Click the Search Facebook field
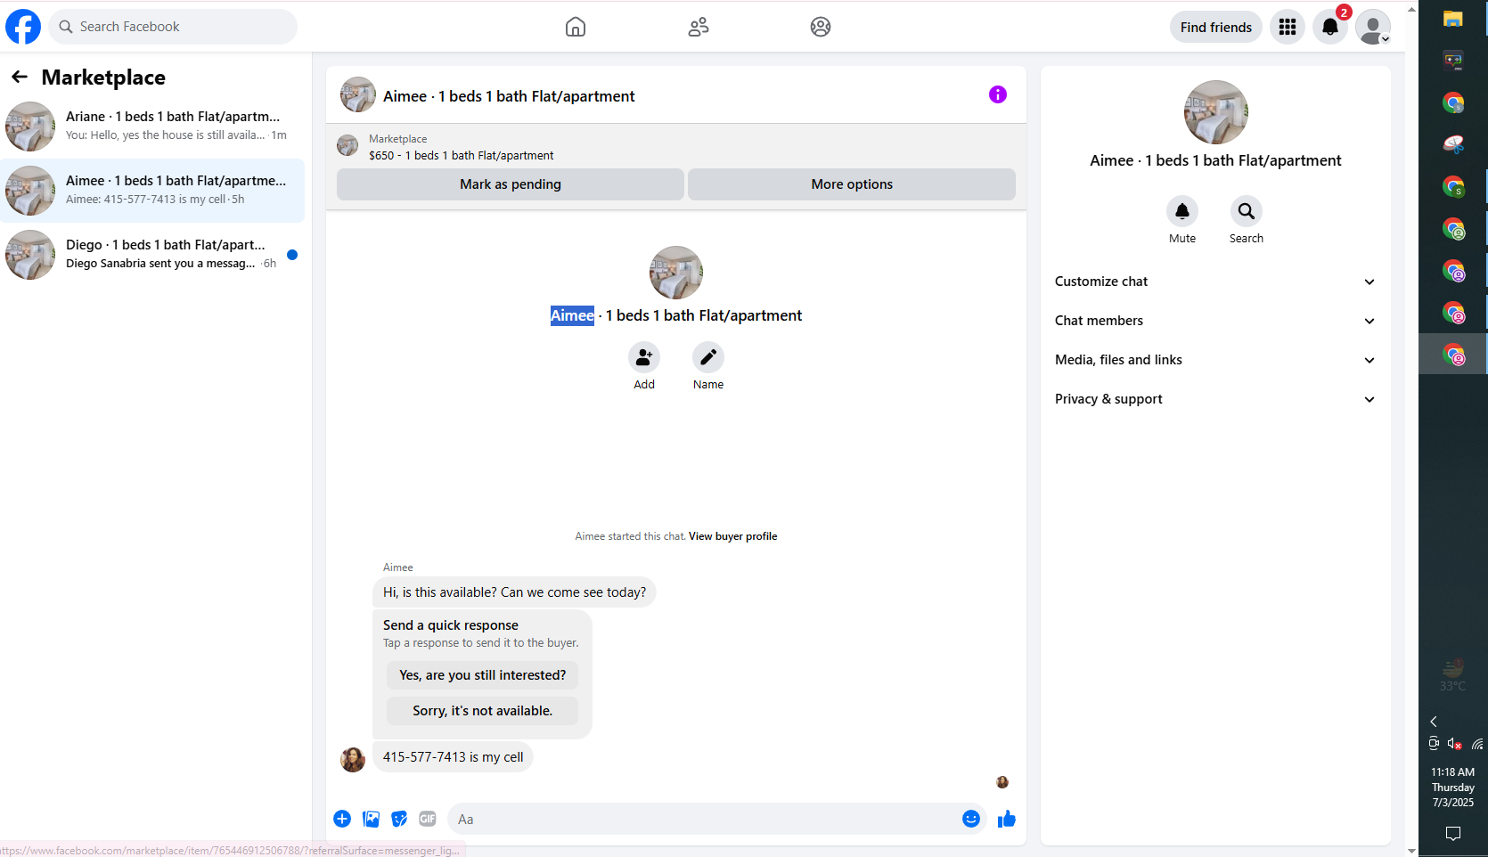The height and width of the screenshot is (857, 1488). [x=173, y=27]
